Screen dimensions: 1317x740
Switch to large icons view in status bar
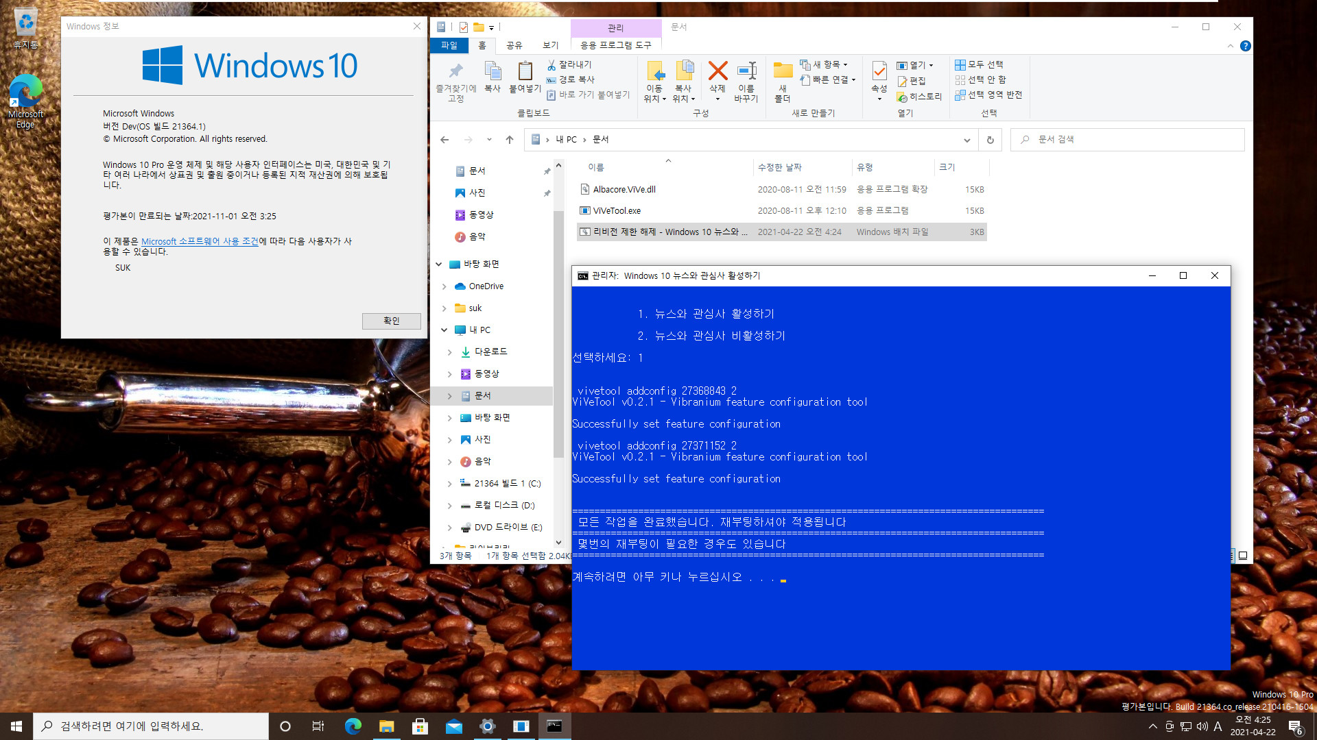[1242, 556]
